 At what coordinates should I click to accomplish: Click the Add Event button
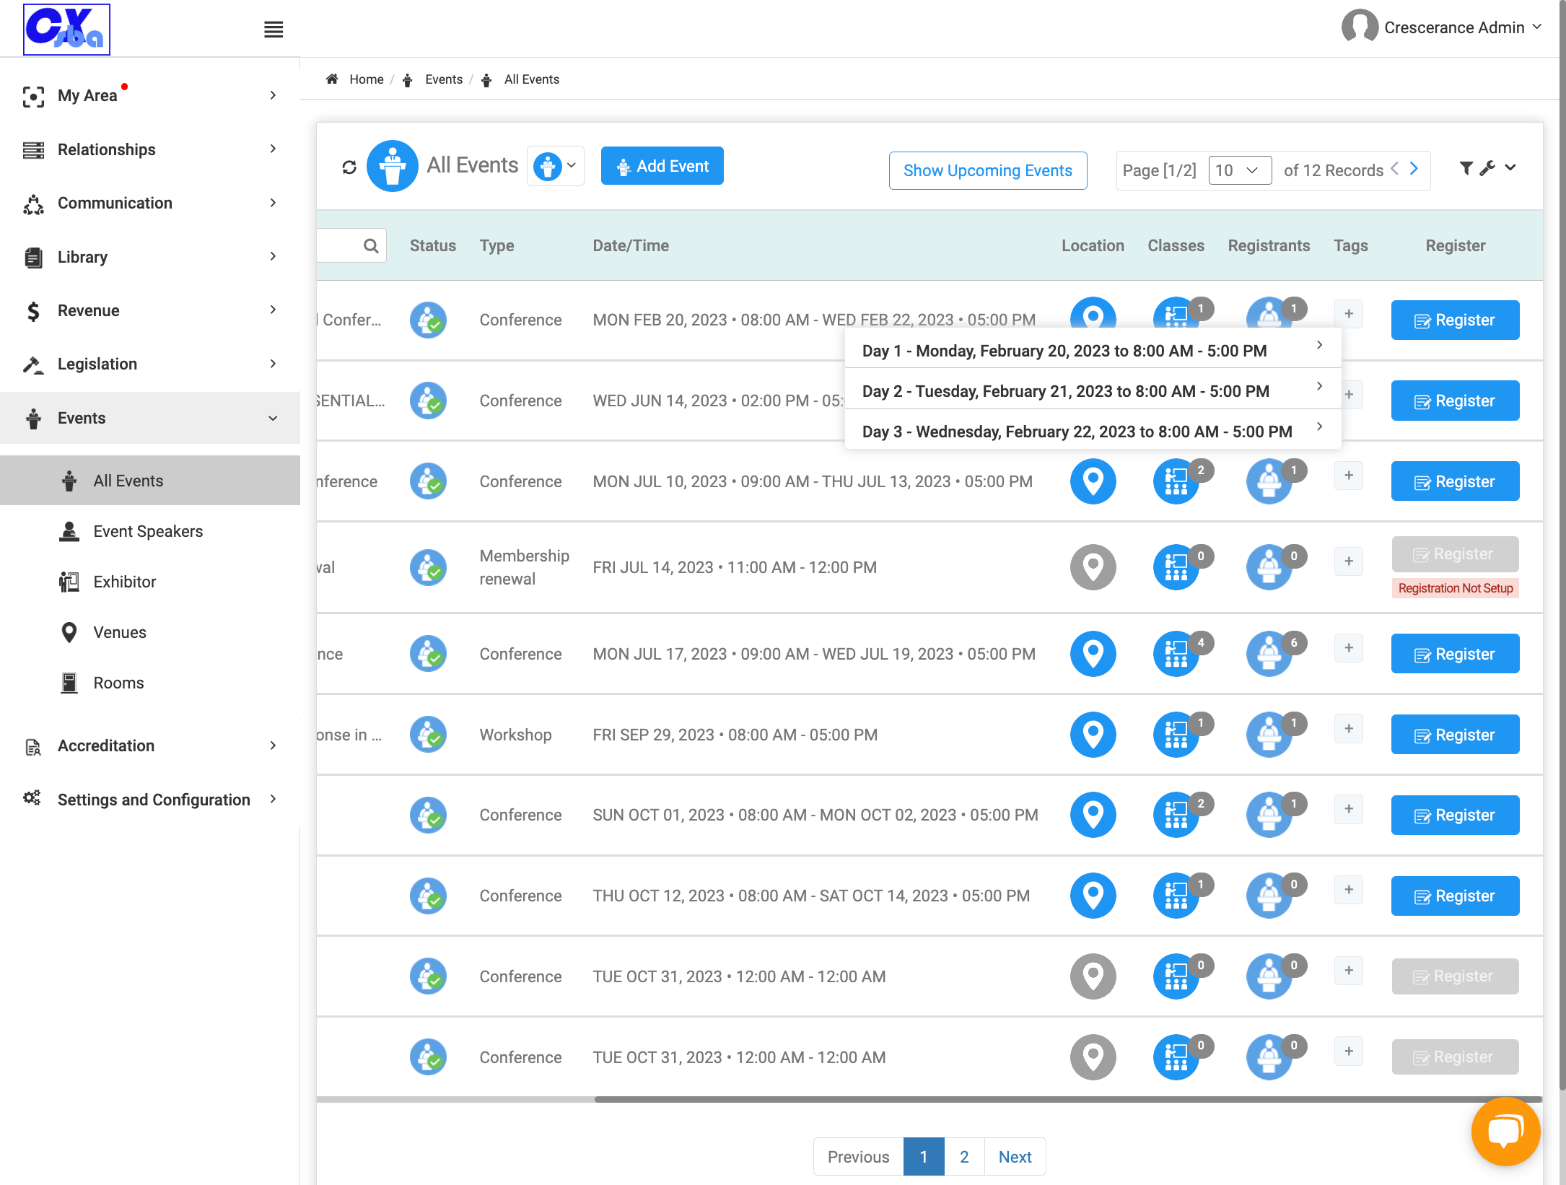click(662, 166)
